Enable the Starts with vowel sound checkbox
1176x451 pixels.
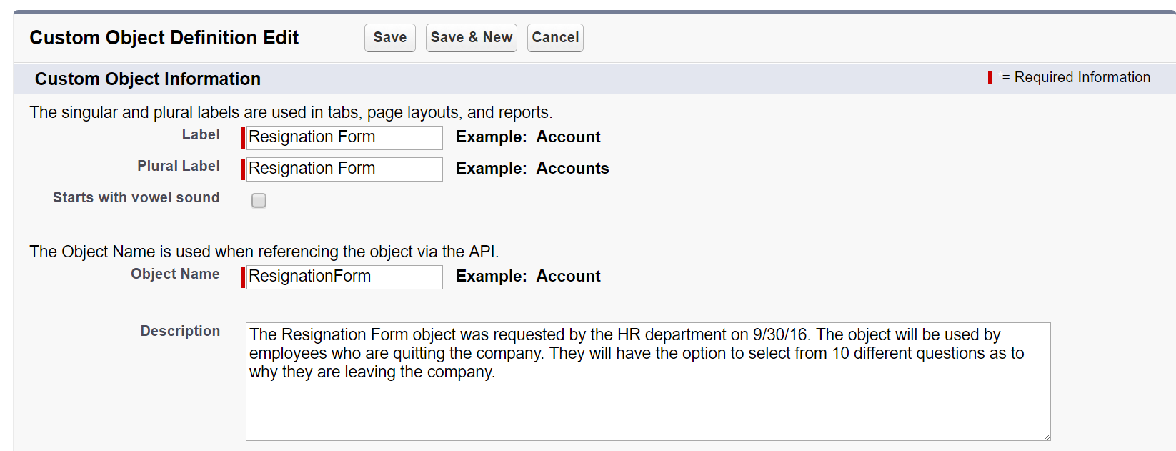pyautogui.click(x=259, y=201)
